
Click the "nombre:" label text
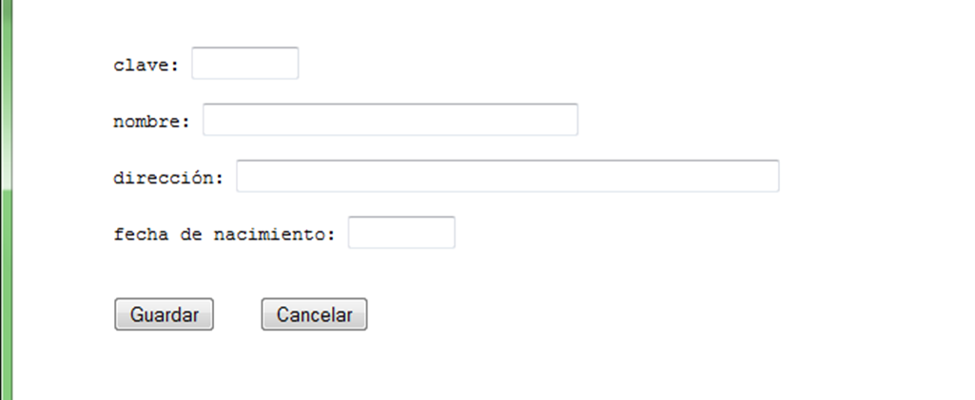152,122
